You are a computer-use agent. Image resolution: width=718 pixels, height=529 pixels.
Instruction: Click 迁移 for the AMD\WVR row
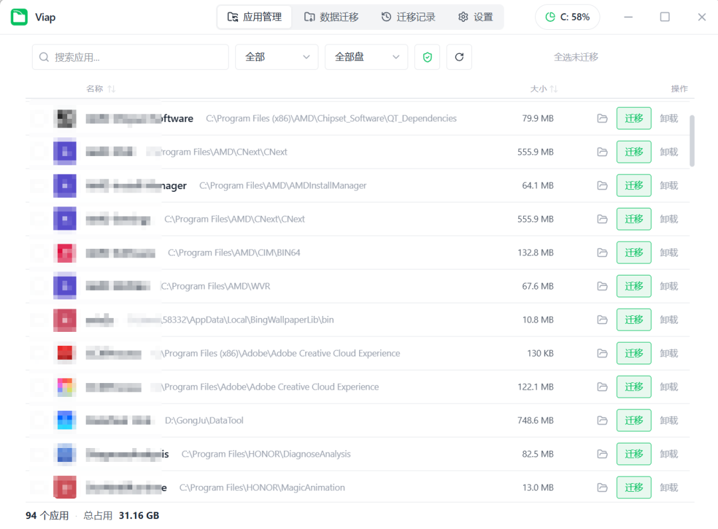[634, 286]
